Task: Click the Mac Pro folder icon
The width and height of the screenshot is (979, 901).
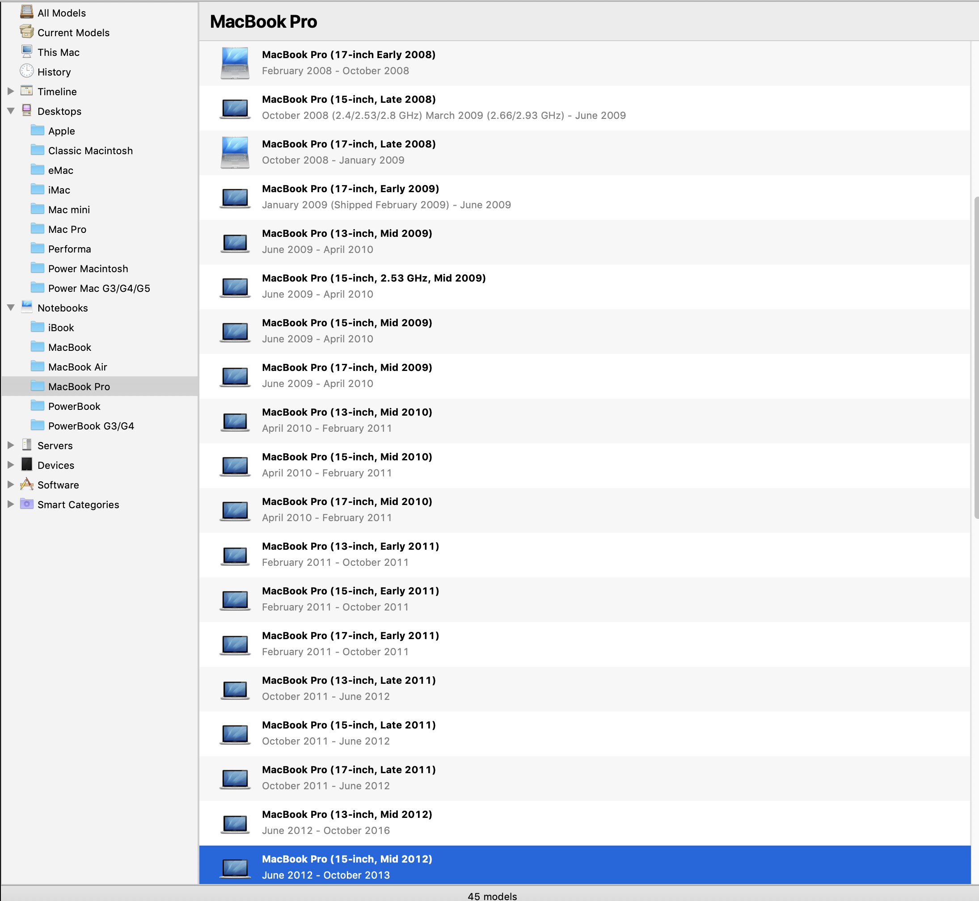Action: (38, 228)
